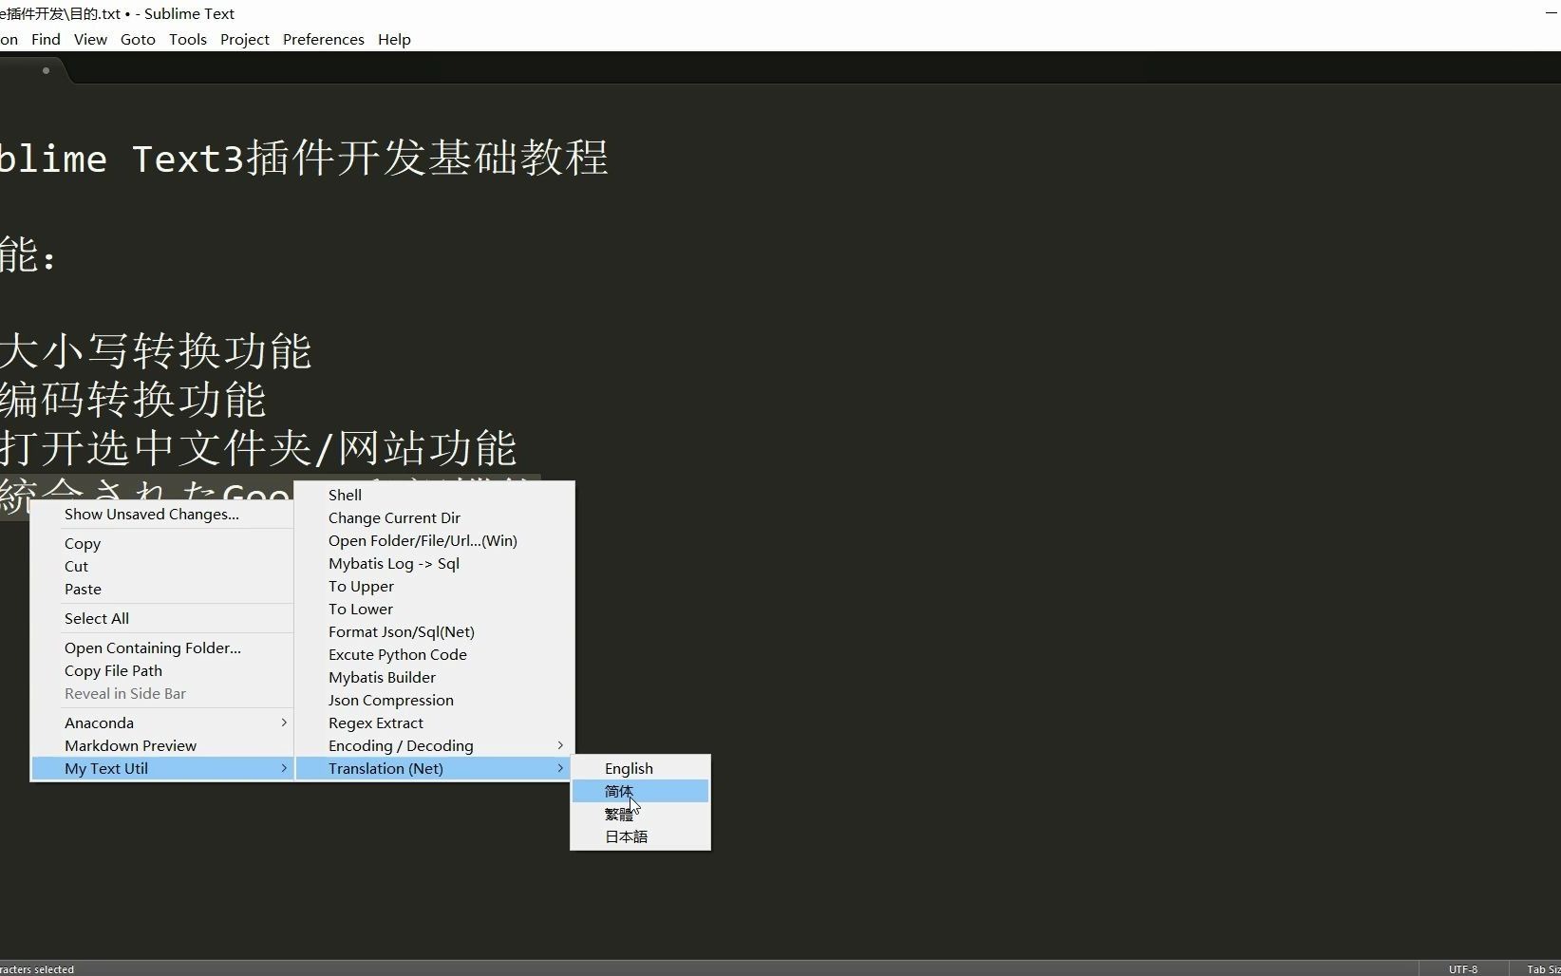
Task: Choose Markdown Preview entry
Action: (x=162, y=745)
